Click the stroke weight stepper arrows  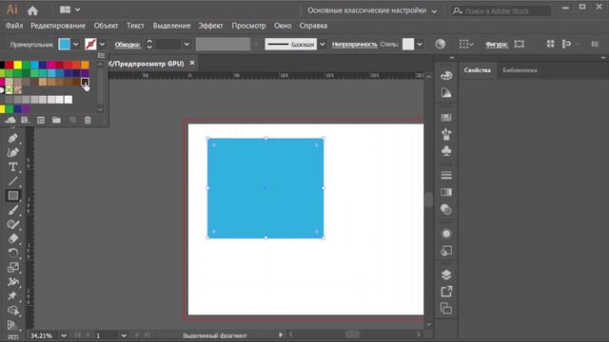tap(149, 45)
